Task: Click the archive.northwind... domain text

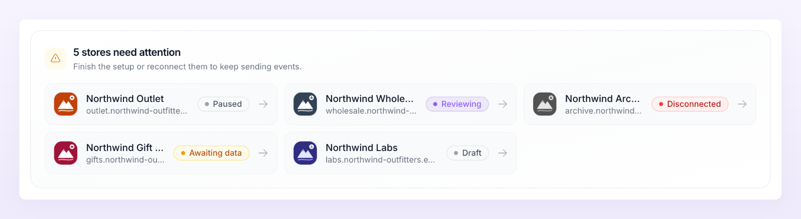Action: (603, 111)
